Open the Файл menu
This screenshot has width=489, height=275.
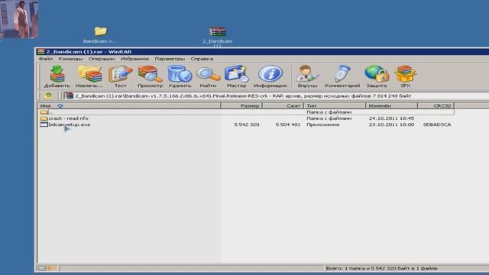click(x=46, y=59)
